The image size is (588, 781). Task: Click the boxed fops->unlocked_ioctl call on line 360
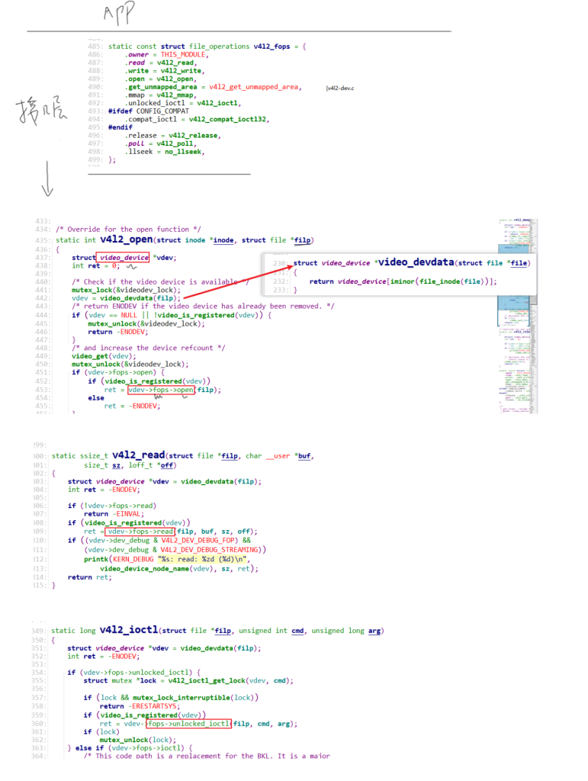[188, 724]
